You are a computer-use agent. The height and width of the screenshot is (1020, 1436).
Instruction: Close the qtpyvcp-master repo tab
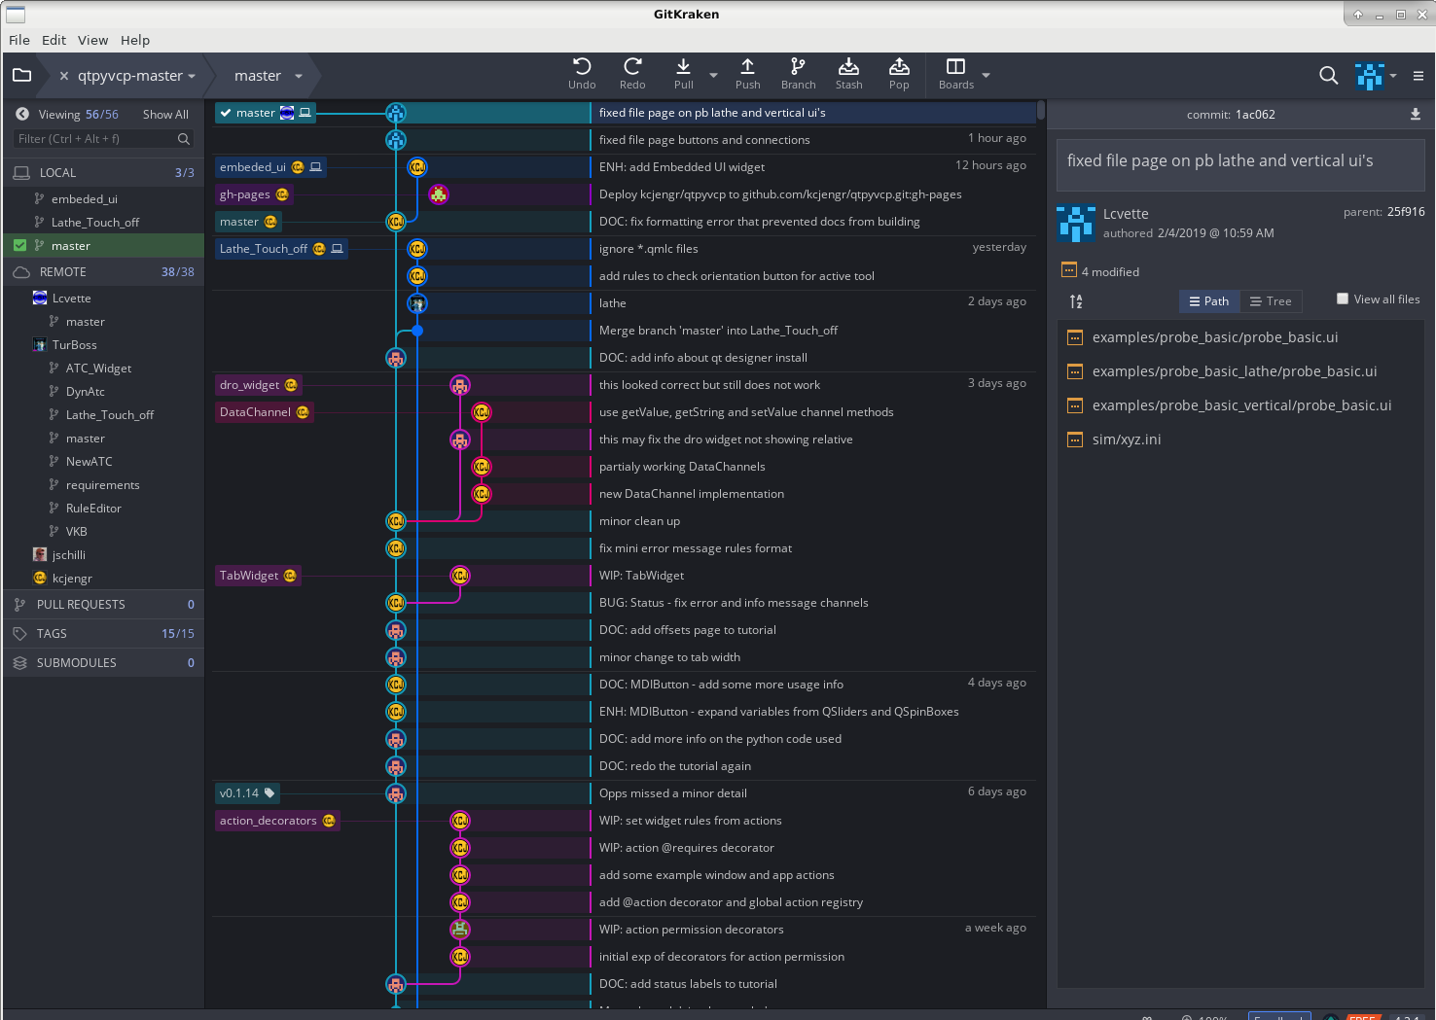(64, 76)
